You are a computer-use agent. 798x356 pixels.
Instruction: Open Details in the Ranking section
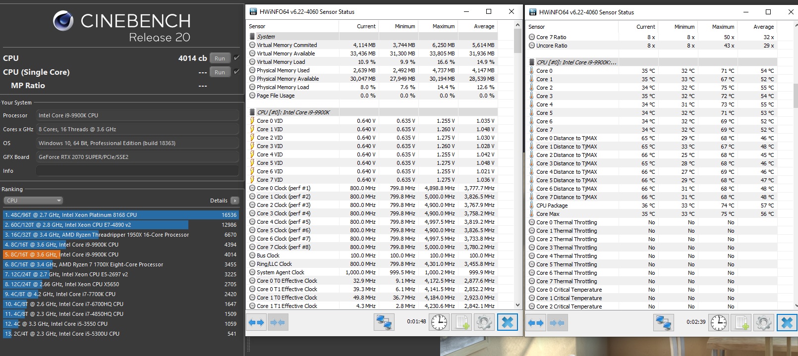click(219, 201)
